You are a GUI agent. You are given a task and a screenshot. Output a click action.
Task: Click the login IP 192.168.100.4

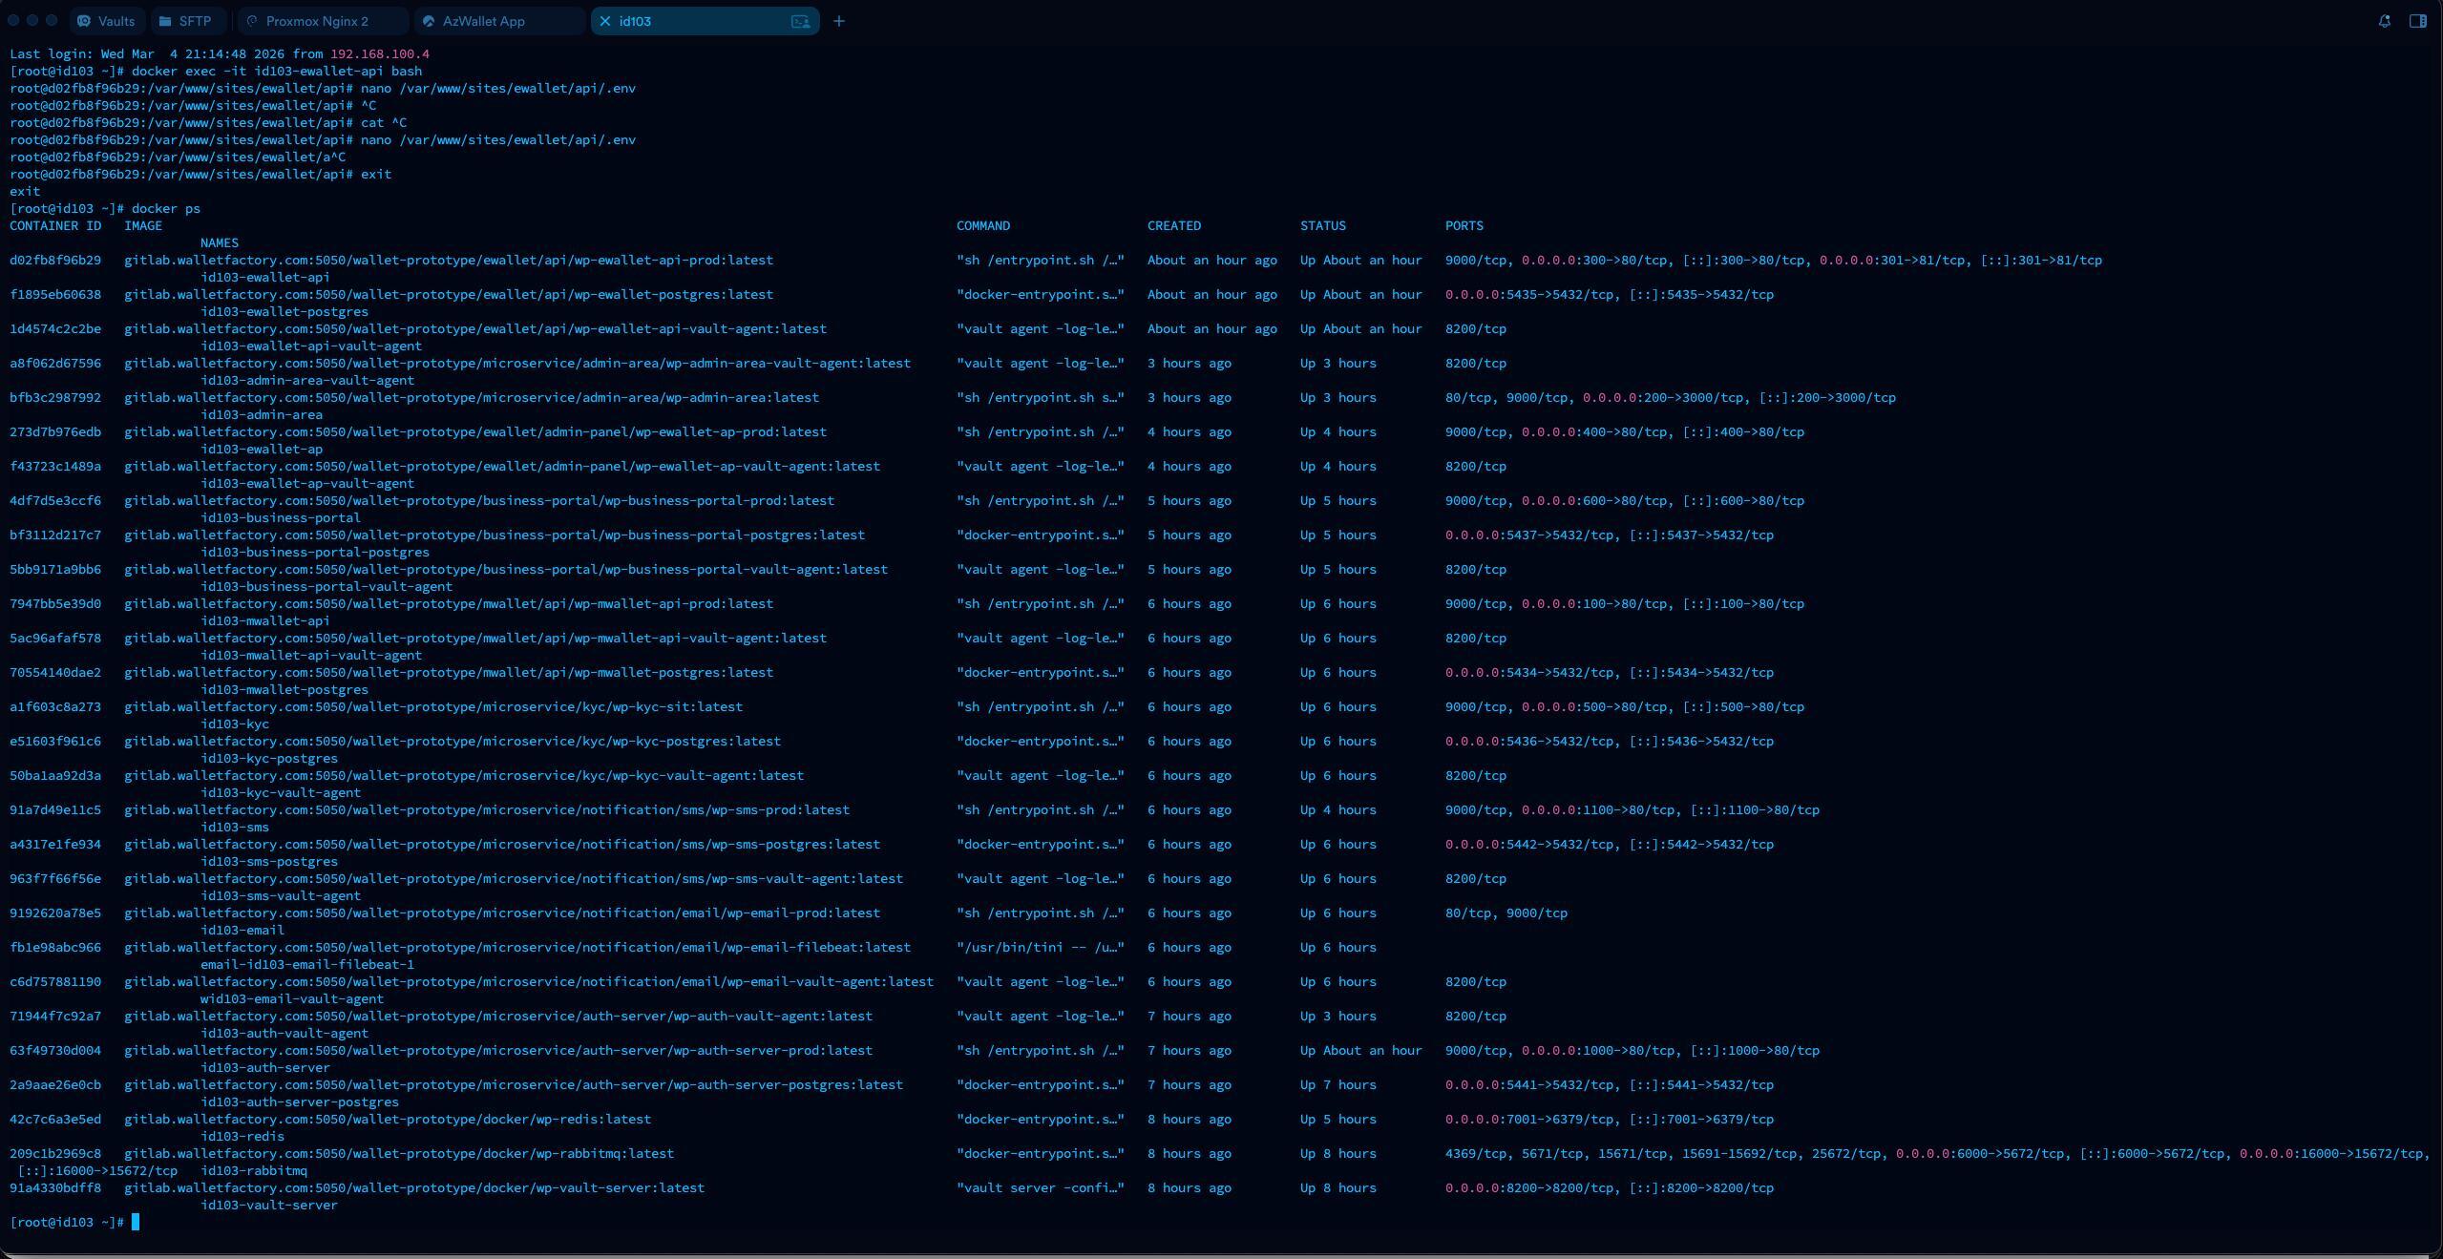[379, 54]
